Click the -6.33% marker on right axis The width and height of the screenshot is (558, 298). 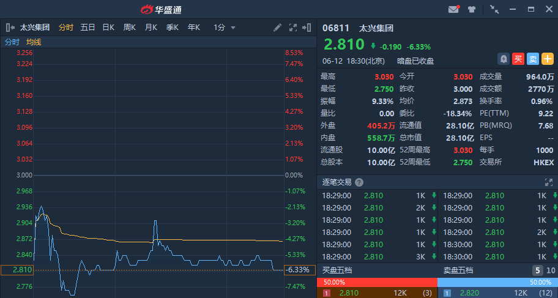pos(299,270)
